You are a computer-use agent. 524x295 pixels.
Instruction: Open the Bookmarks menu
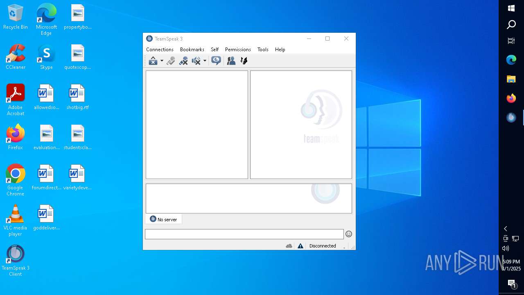point(192,50)
